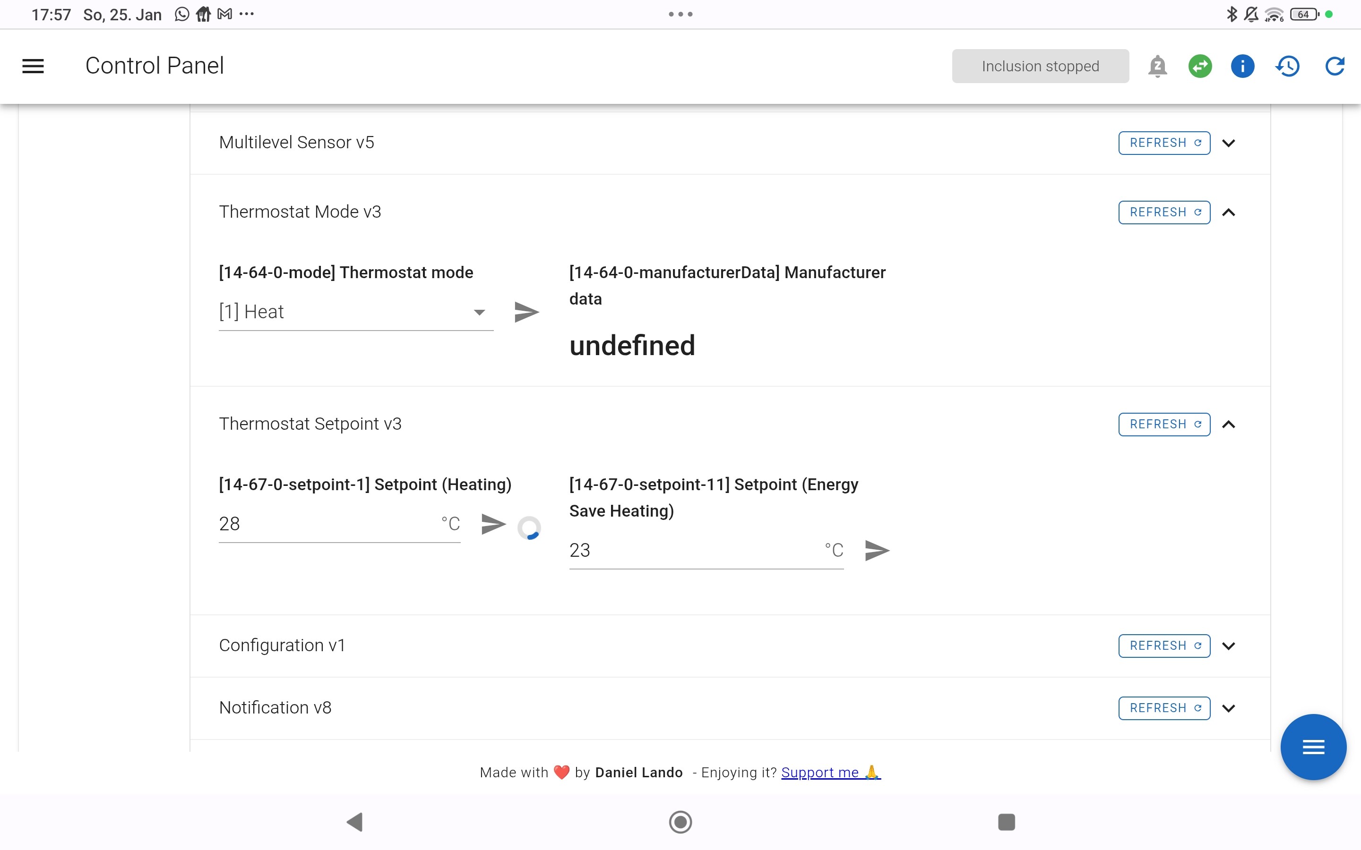Collapse the Thermostat Setpoint v3 section
1361x850 pixels.
pos(1229,425)
